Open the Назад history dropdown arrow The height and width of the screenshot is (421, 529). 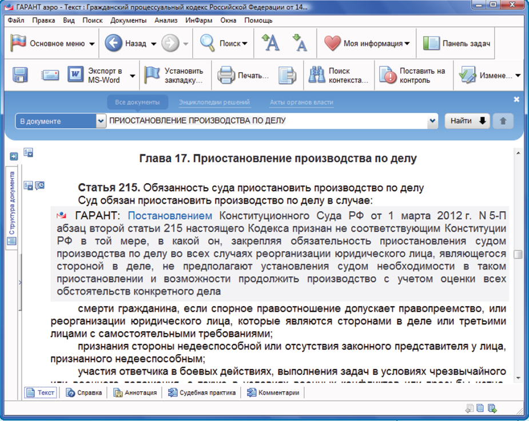(x=154, y=43)
